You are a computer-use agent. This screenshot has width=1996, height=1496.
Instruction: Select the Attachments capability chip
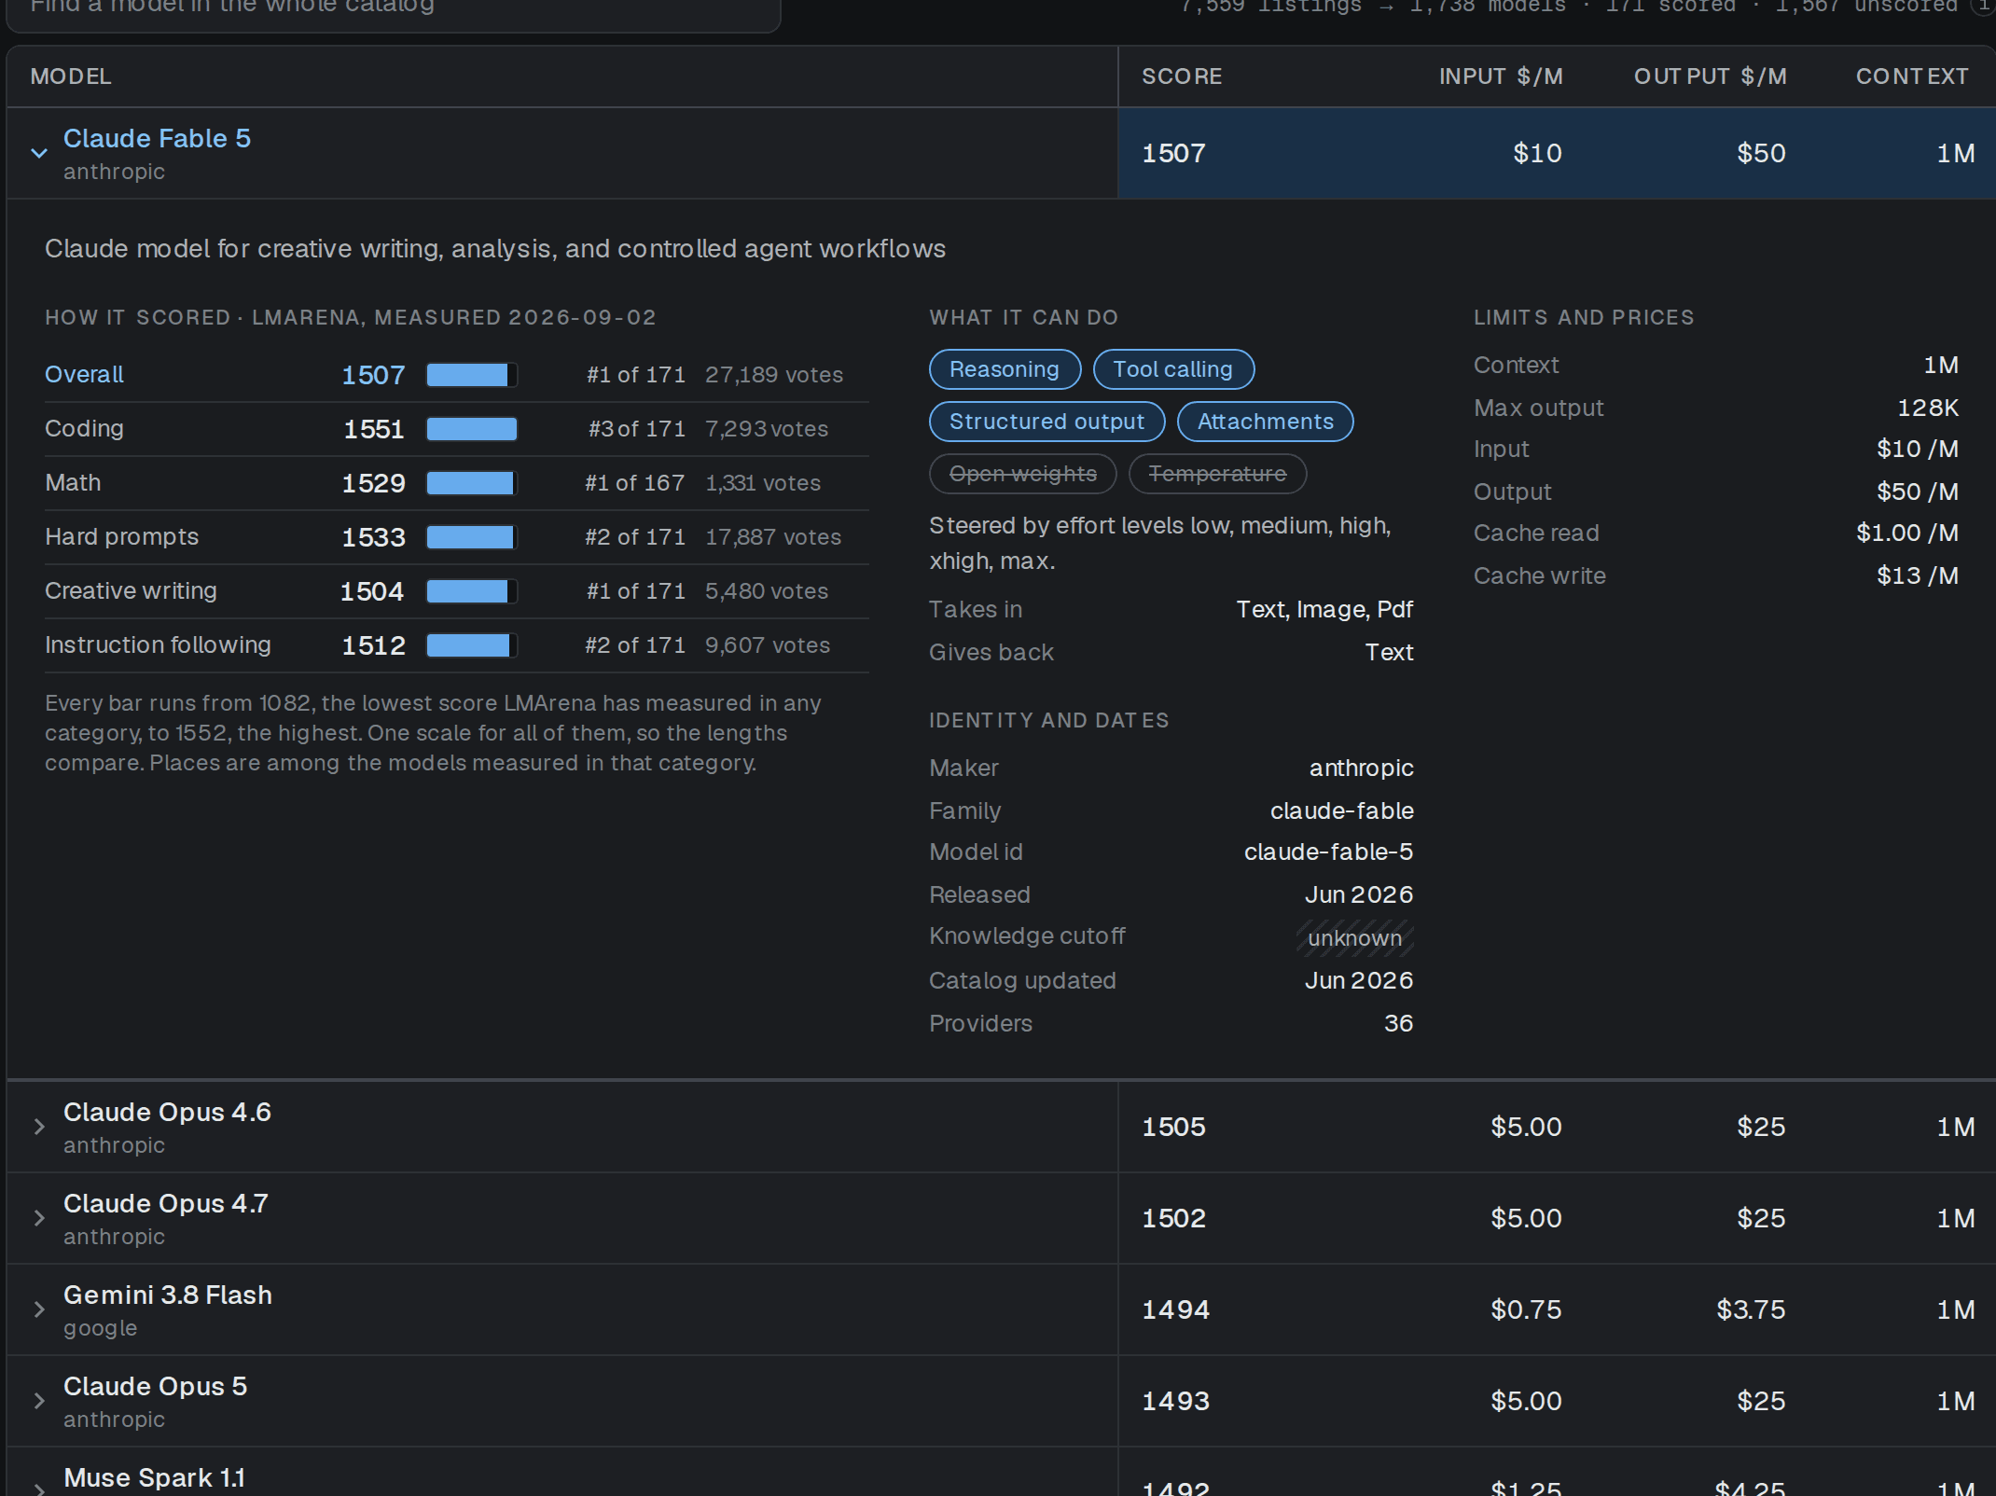coord(1265,422)
